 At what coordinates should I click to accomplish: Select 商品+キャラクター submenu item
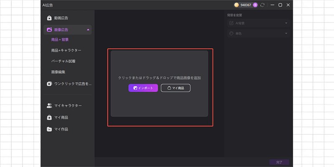click(x=66, y=51)
